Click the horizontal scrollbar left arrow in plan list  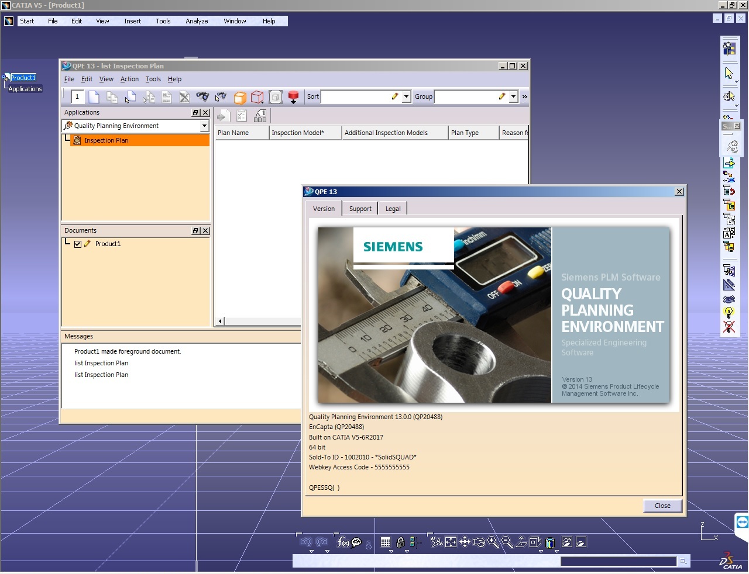tap(220, 321)
